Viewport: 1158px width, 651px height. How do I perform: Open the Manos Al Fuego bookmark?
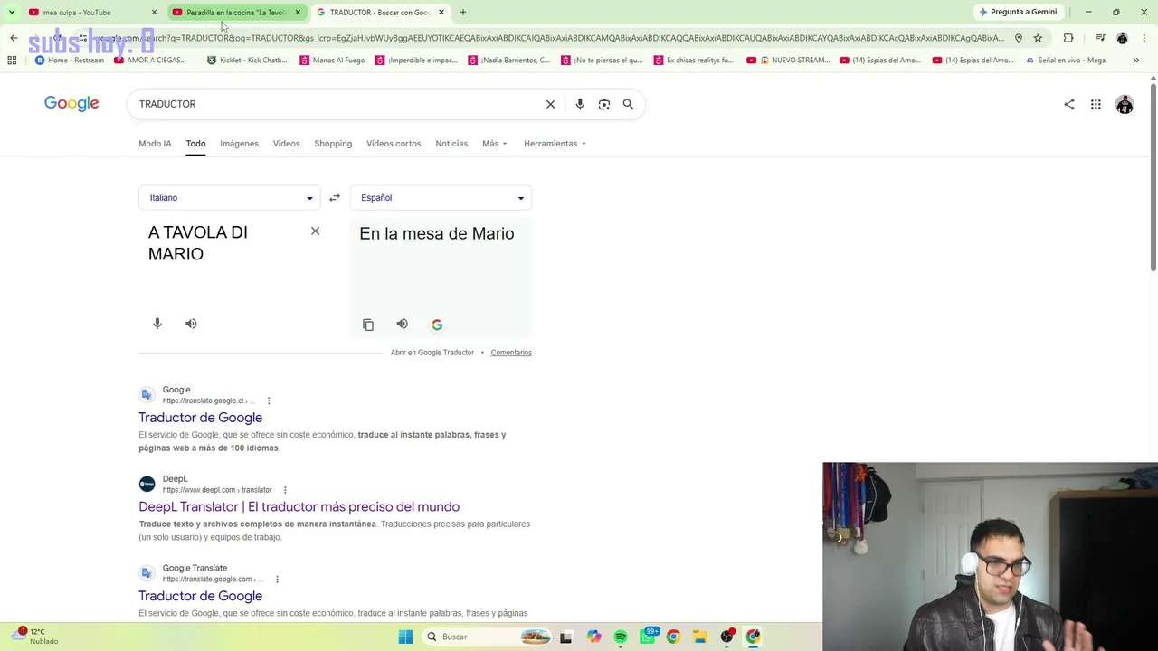click(332, 61)
